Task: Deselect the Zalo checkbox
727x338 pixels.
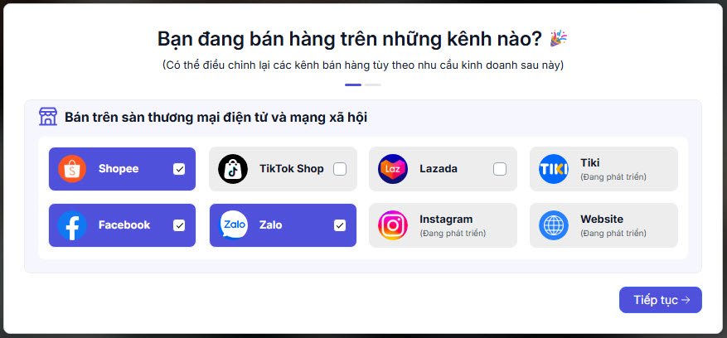Action: 340,225
